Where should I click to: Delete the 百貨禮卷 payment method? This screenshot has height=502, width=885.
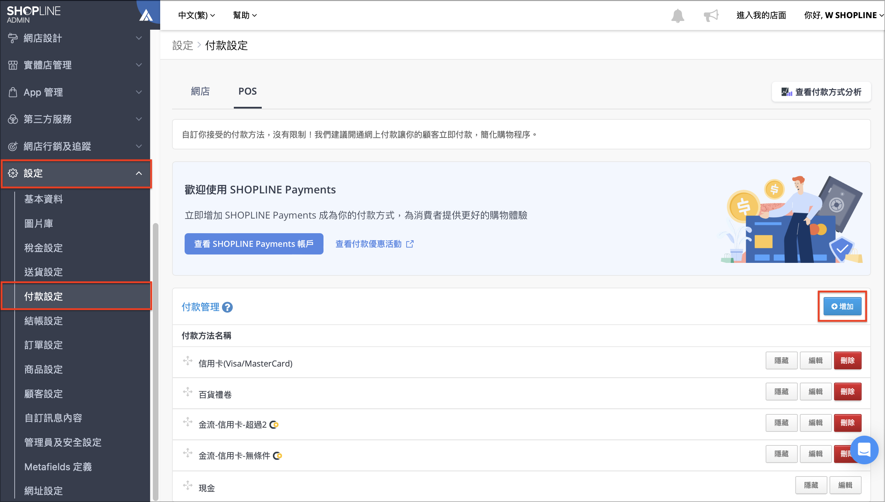point(848,391)
